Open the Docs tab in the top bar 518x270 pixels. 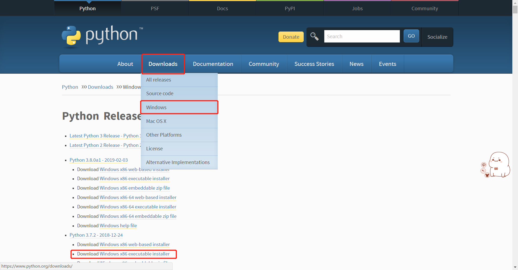(222, 8)
